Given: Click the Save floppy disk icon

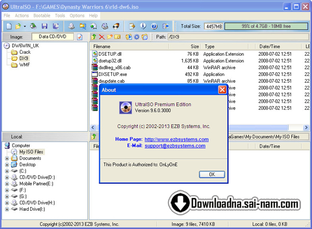Looking at the screenshot, I should [44, 26].
